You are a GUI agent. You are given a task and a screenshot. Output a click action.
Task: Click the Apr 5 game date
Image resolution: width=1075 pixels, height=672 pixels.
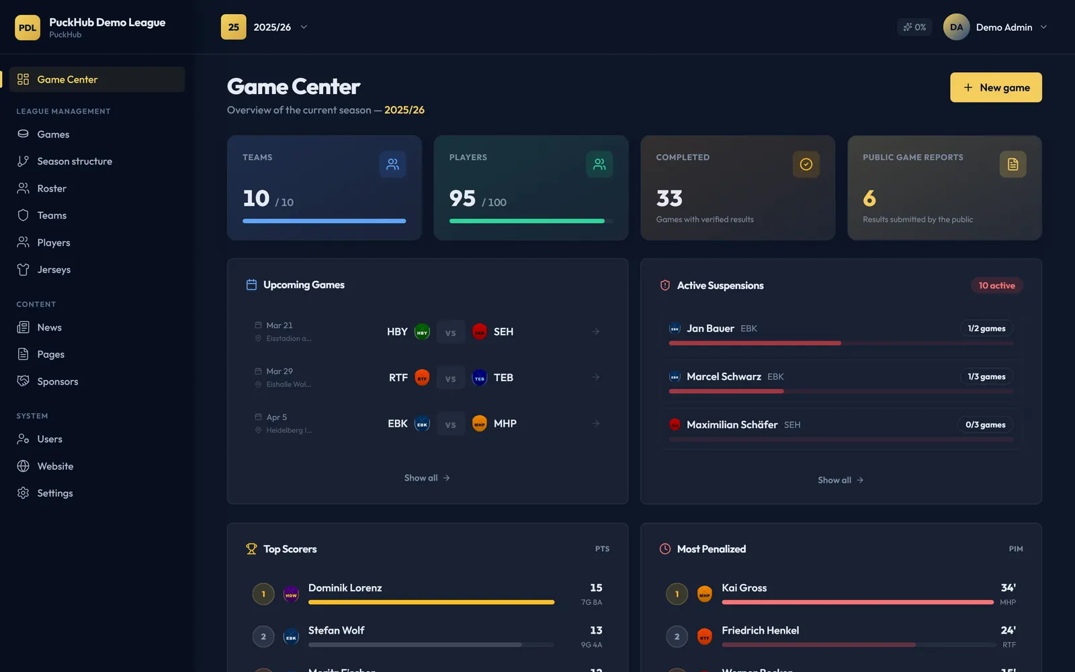(276, 417)
